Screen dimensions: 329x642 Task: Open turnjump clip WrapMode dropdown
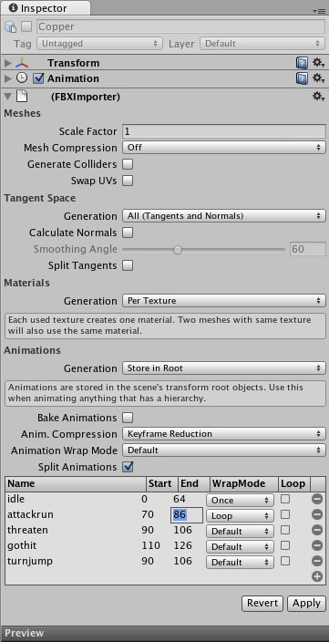[x=240, y=562]
